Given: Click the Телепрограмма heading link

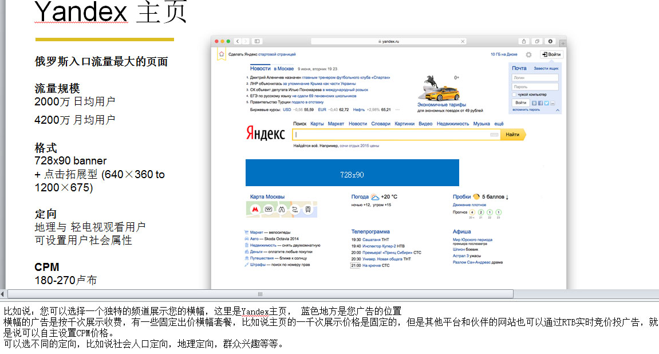Looking at the screenshot, I should 370,231.
